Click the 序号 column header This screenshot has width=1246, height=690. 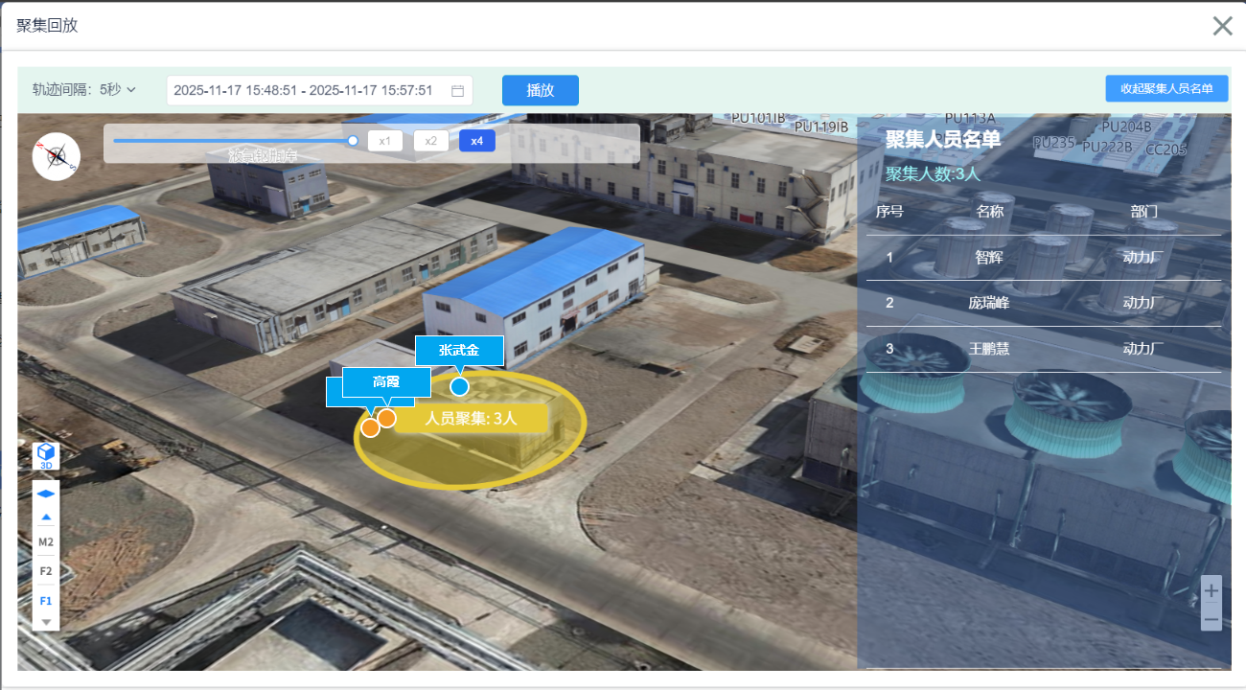click(x=889, y=211)
